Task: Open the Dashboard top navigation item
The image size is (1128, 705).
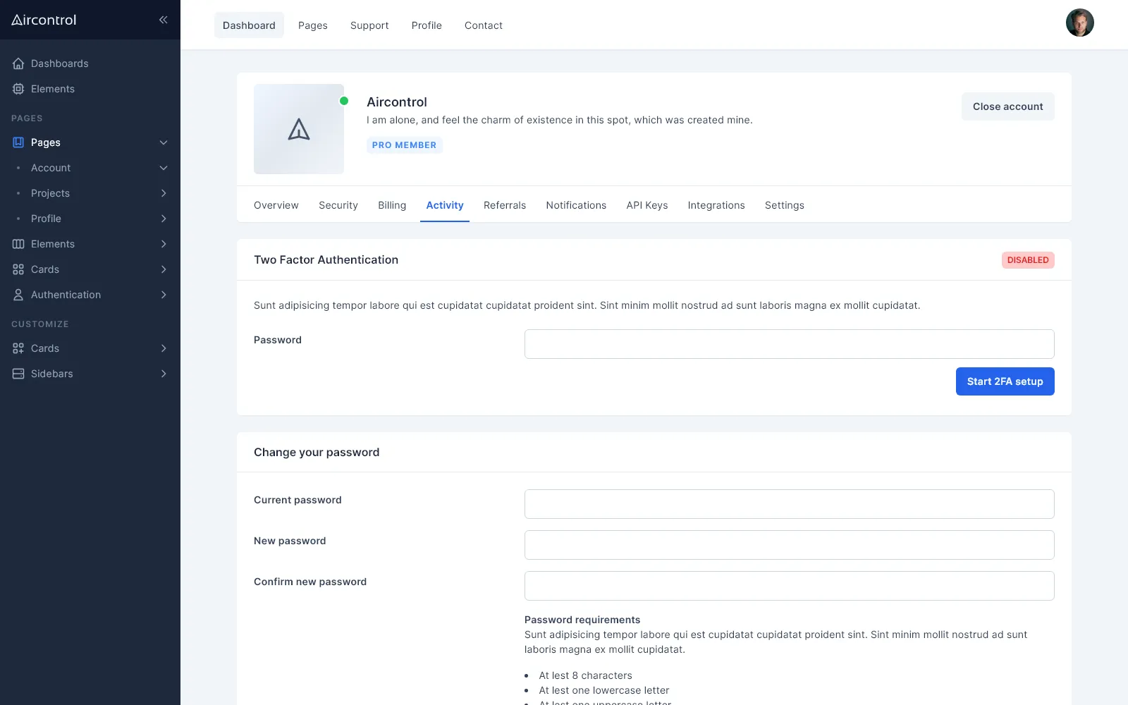Action: tap(249, 25)
